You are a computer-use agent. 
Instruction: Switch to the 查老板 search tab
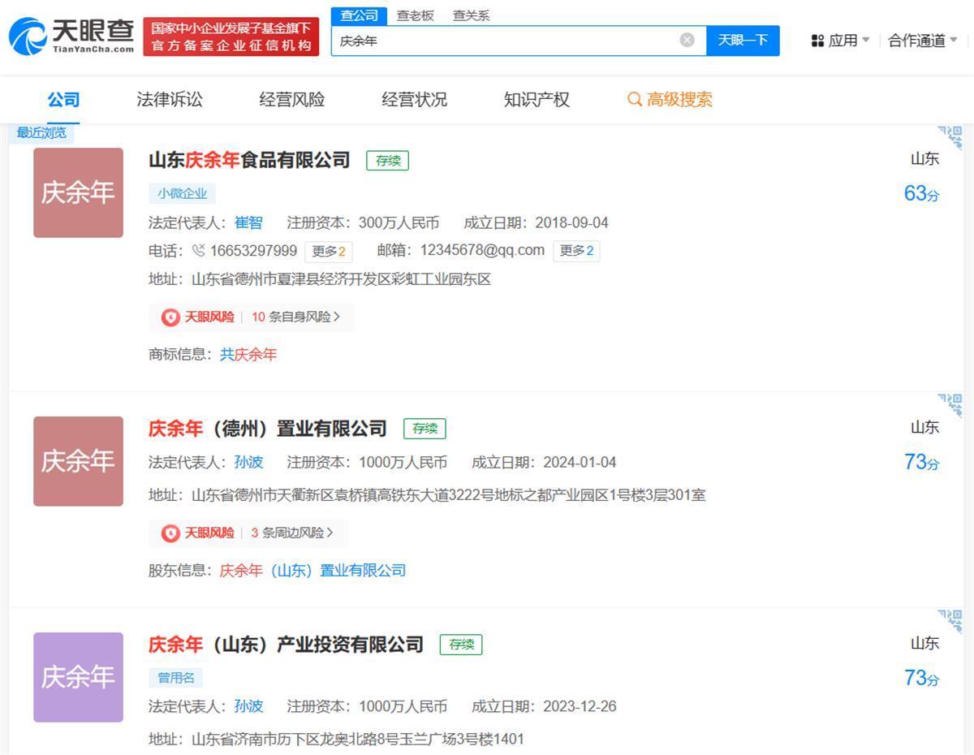coord(415,15)
